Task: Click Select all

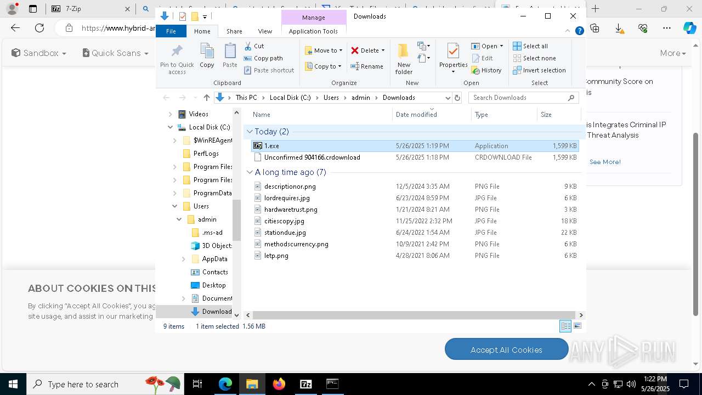Action: tap(530, 46)
